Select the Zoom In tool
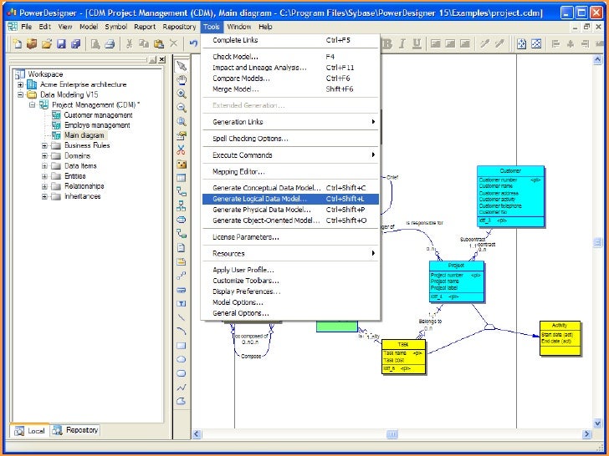Image resolution: width=609 pixels, height=456 pixels. (182, 94)
